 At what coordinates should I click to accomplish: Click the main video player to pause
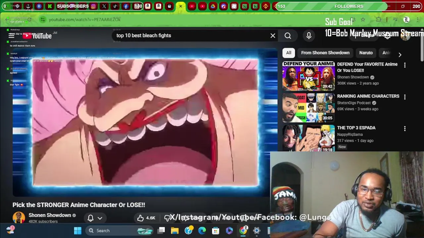pyautogui.click(x=145, y=122)
